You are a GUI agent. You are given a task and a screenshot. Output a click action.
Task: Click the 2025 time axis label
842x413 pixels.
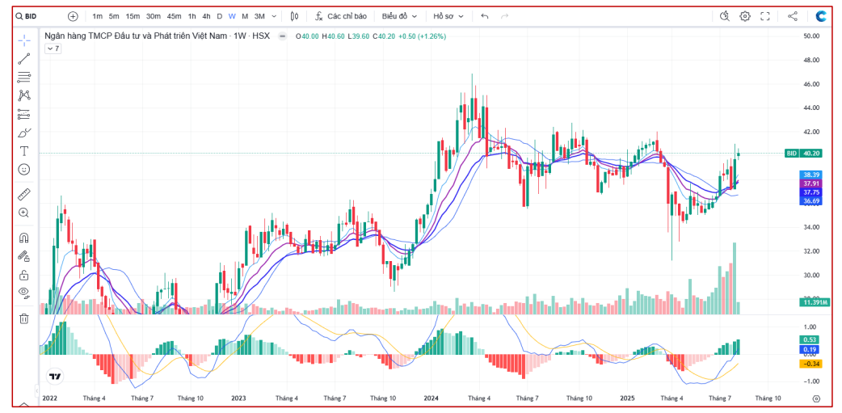627,398
